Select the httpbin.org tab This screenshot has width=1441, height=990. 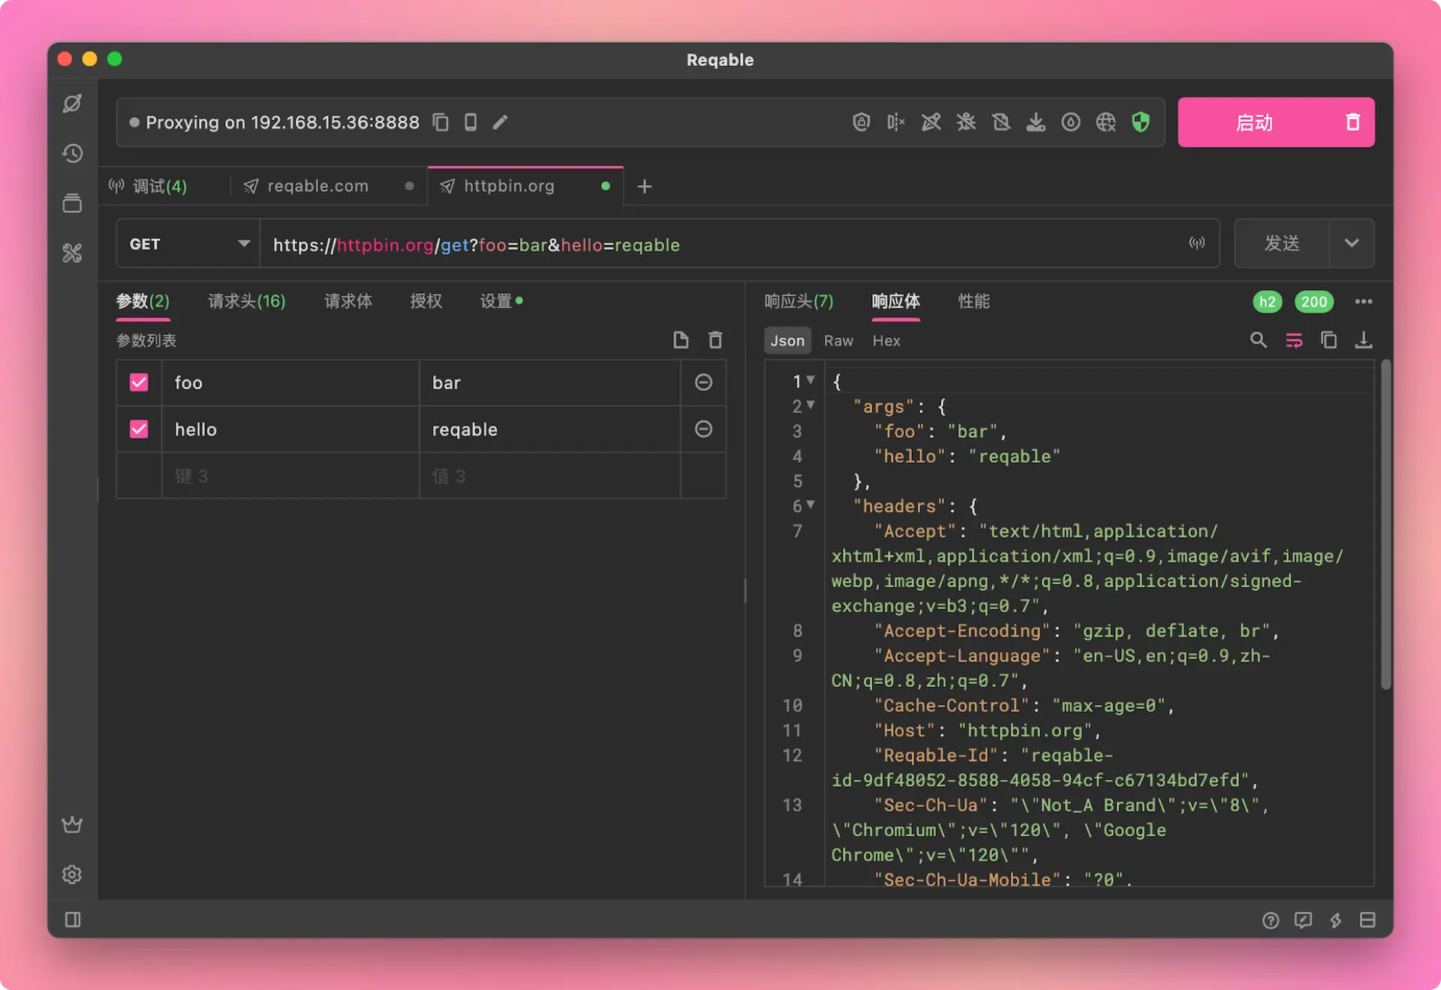click(x=525, y=186)
